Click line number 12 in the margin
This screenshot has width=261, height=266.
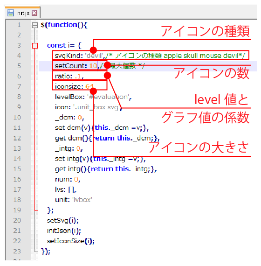coord(17,138)
